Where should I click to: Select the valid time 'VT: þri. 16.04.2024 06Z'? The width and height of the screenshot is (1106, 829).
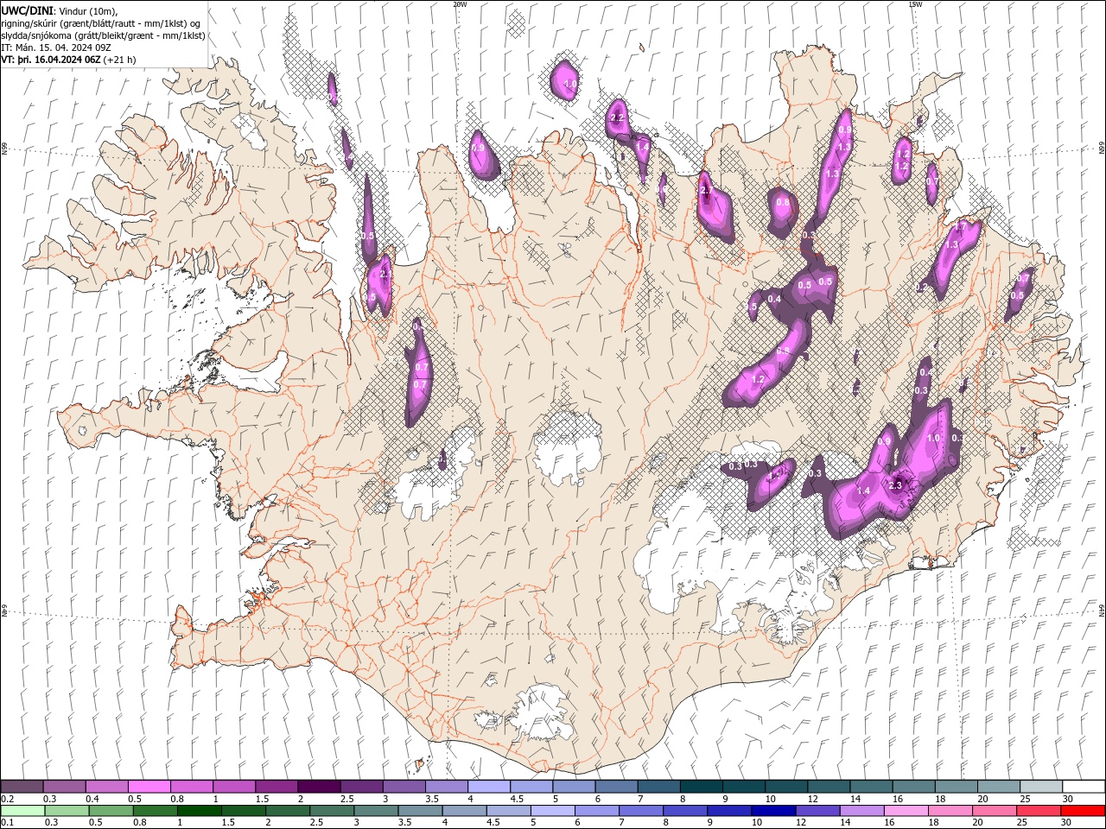coord(50,60)
